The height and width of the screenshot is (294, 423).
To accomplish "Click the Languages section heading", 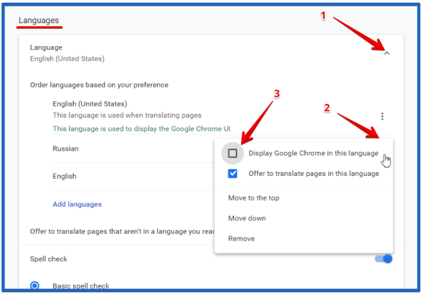I will tap(39, 20).
